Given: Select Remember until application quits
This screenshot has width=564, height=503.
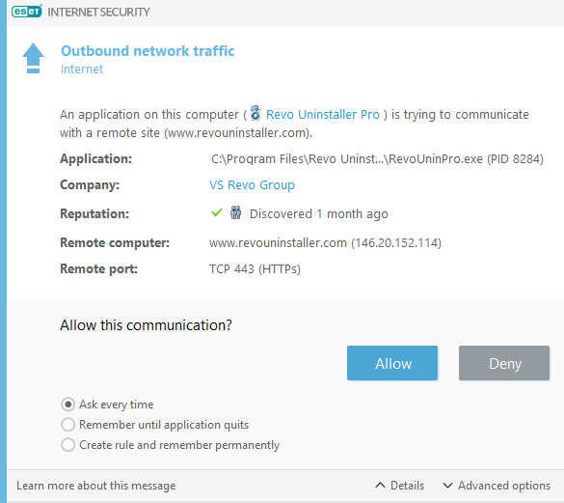Looking at the screenshot, I should (68, 425).
